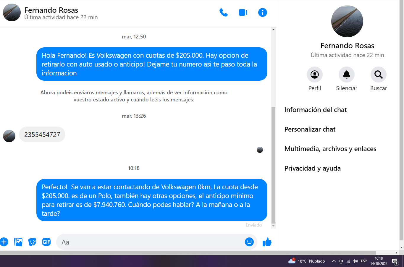Open the emoji picker in message box
Image resolution: width=404 pixels, height=267 pixels.
click(x=249, y=242)
